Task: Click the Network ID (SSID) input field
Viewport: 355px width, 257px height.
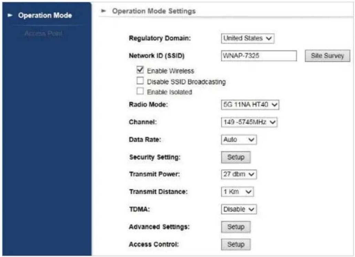Action: tap(259, 56)
